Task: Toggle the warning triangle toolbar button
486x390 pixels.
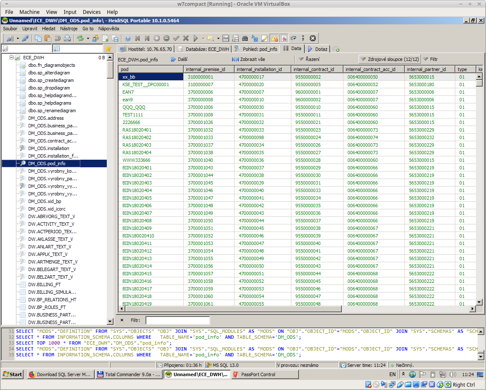Action: (274, 38)
